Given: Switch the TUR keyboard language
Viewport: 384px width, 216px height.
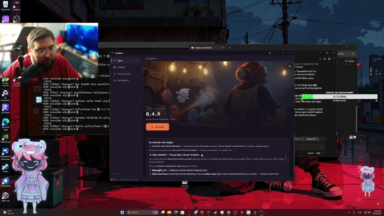Looking at the screenshot, I should tap(360, 212).
